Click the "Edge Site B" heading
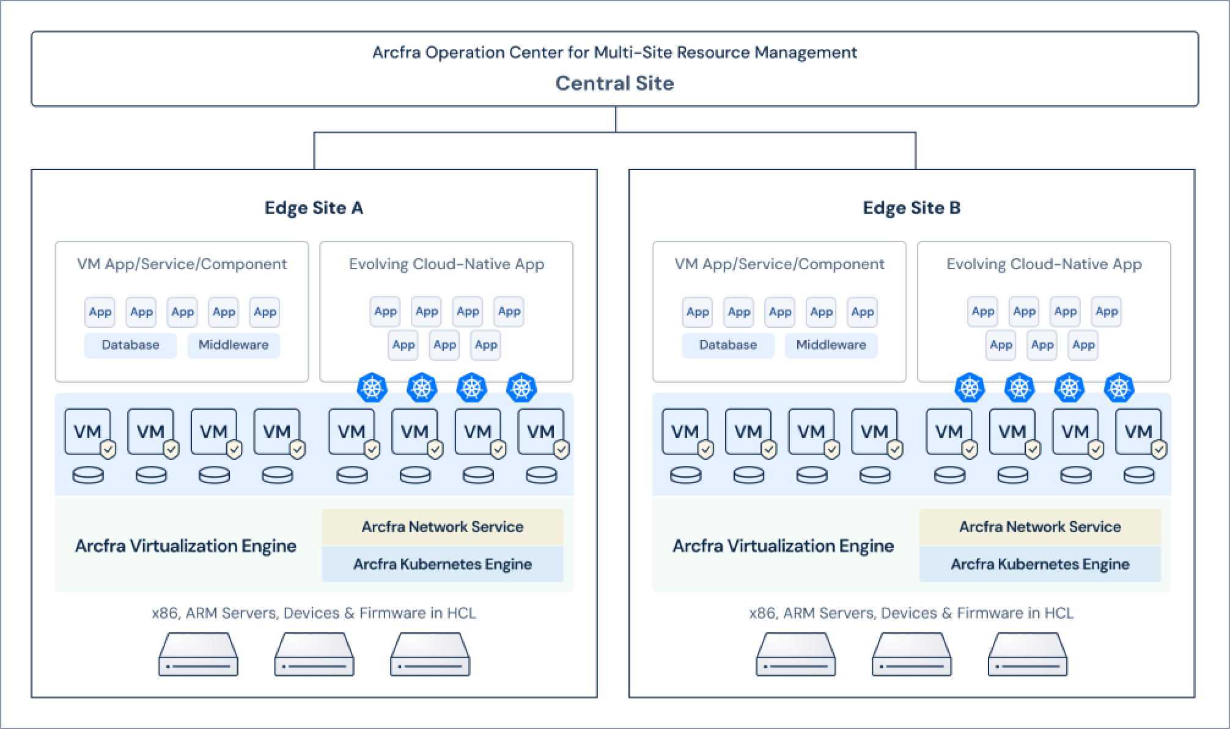 point(911,208)
